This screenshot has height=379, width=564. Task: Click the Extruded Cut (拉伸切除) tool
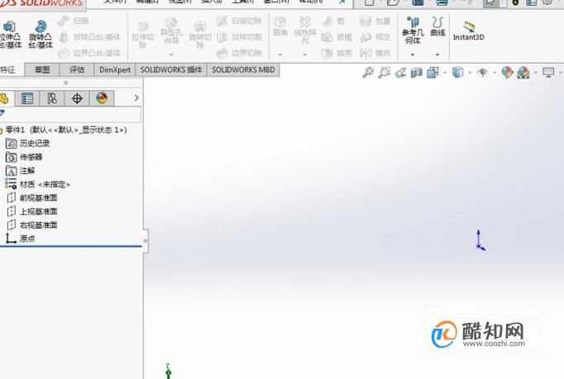(x=143, y=35)
